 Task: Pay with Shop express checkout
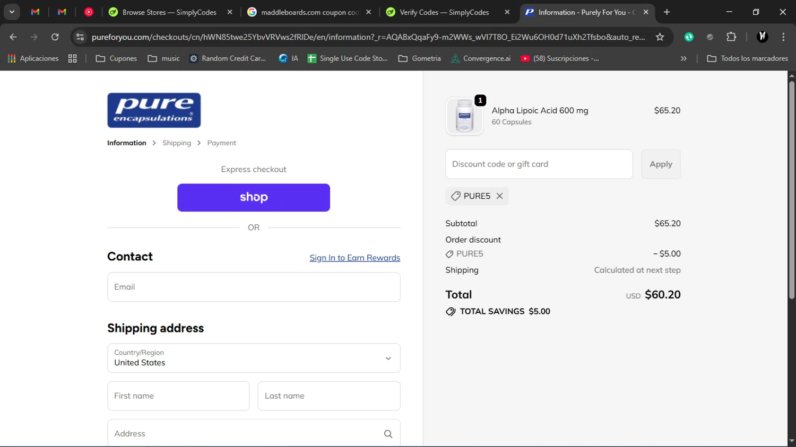(254, 197)
